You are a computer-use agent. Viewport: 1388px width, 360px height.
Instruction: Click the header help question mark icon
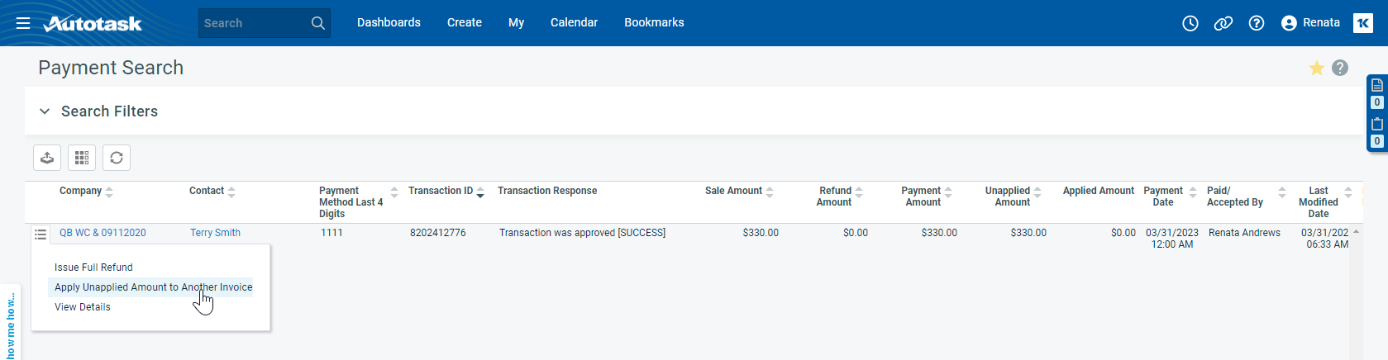[x=1256, y=23]
